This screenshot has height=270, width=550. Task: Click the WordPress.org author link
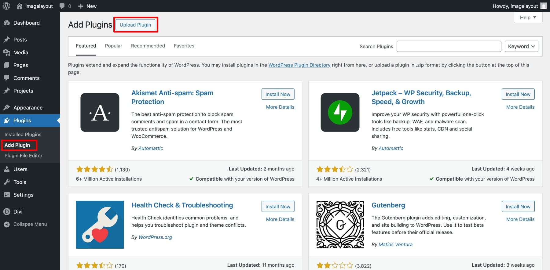pyautogui.click(x=155, y=237)
